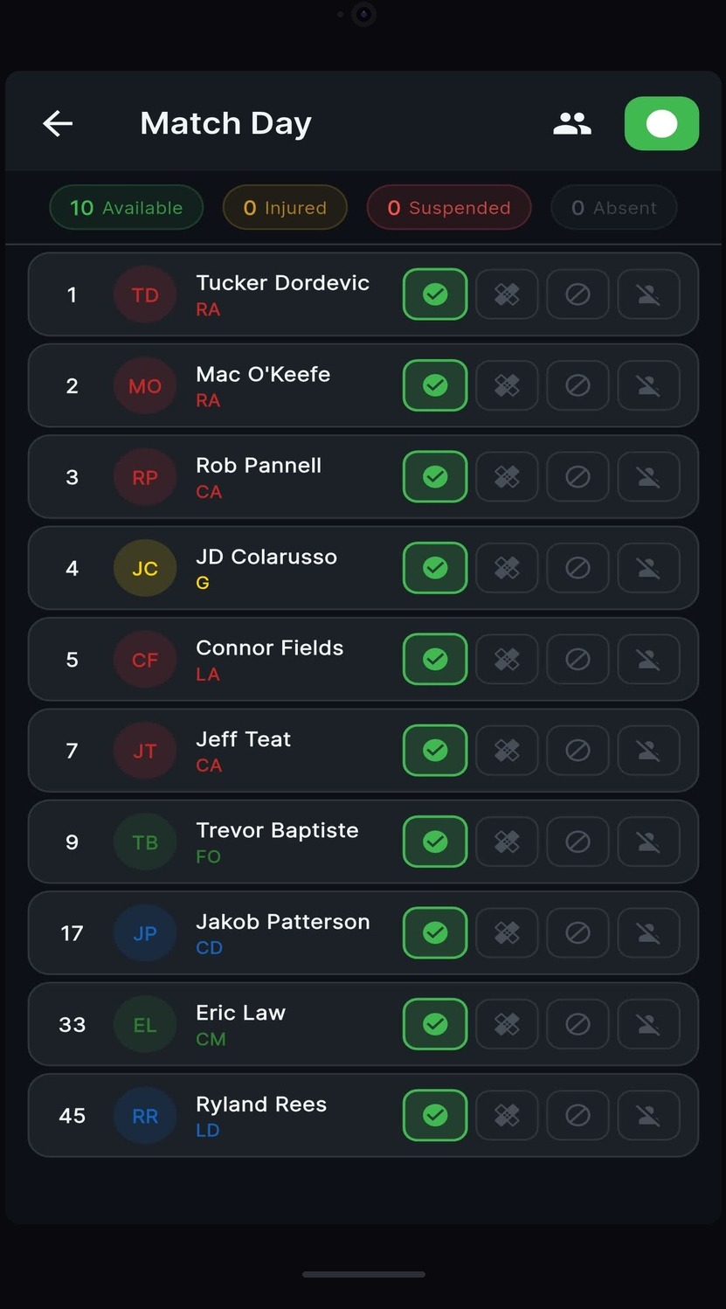Mark Mac O'Keefe as suspended
Image resolution: width=726 pixels, height=1309 pixels.
(577, 385)
